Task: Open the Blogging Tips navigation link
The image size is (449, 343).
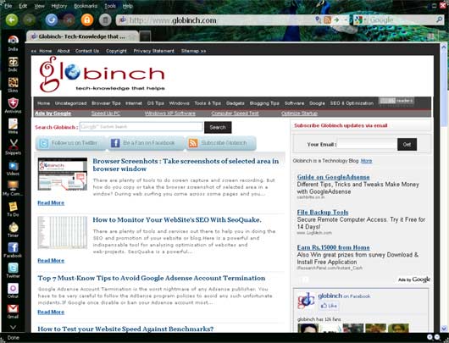Action: click(x=264, y=103)
